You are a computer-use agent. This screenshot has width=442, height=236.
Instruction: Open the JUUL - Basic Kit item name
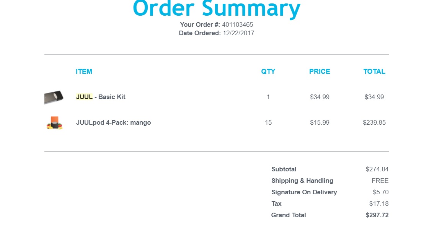[101, 97]
